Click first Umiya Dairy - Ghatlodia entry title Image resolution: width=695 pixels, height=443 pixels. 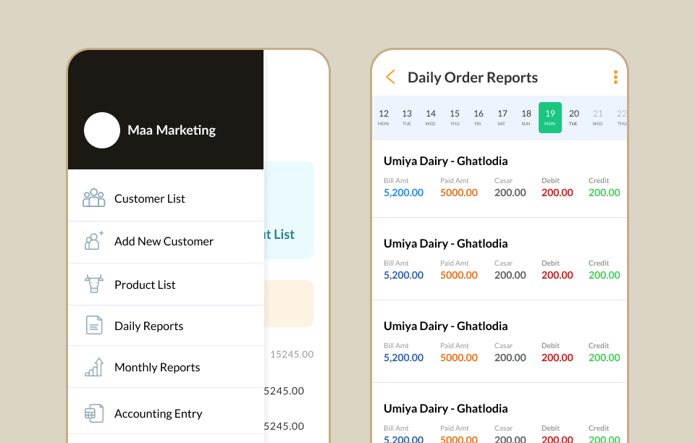click(445, 161)
